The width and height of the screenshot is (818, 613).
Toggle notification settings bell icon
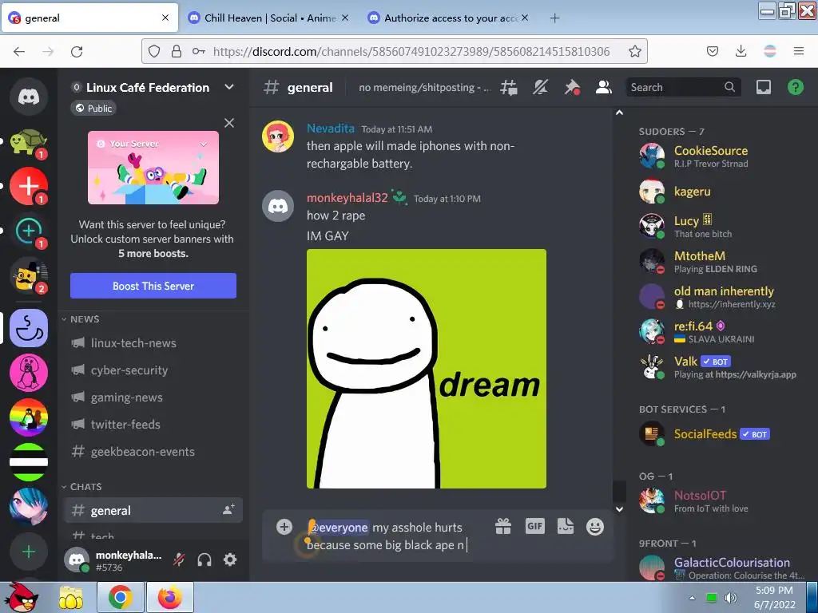pos(541,87)
